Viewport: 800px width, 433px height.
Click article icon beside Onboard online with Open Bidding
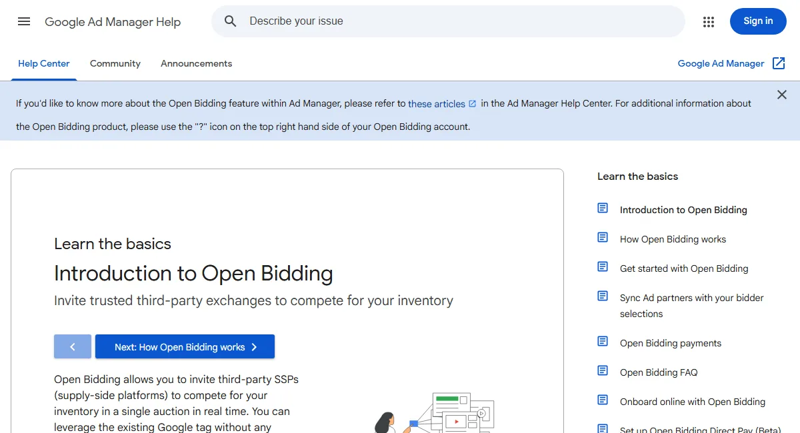pyautogui.click(x=603, y=400)
